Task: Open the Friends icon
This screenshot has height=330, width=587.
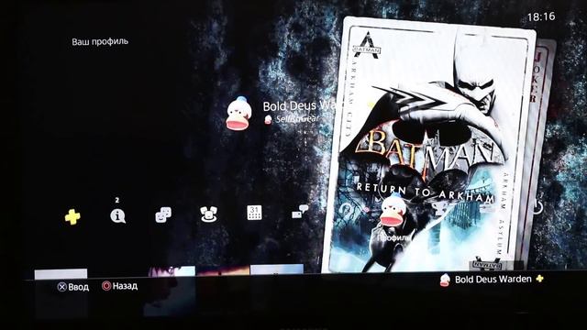Action: pos(163,215)
